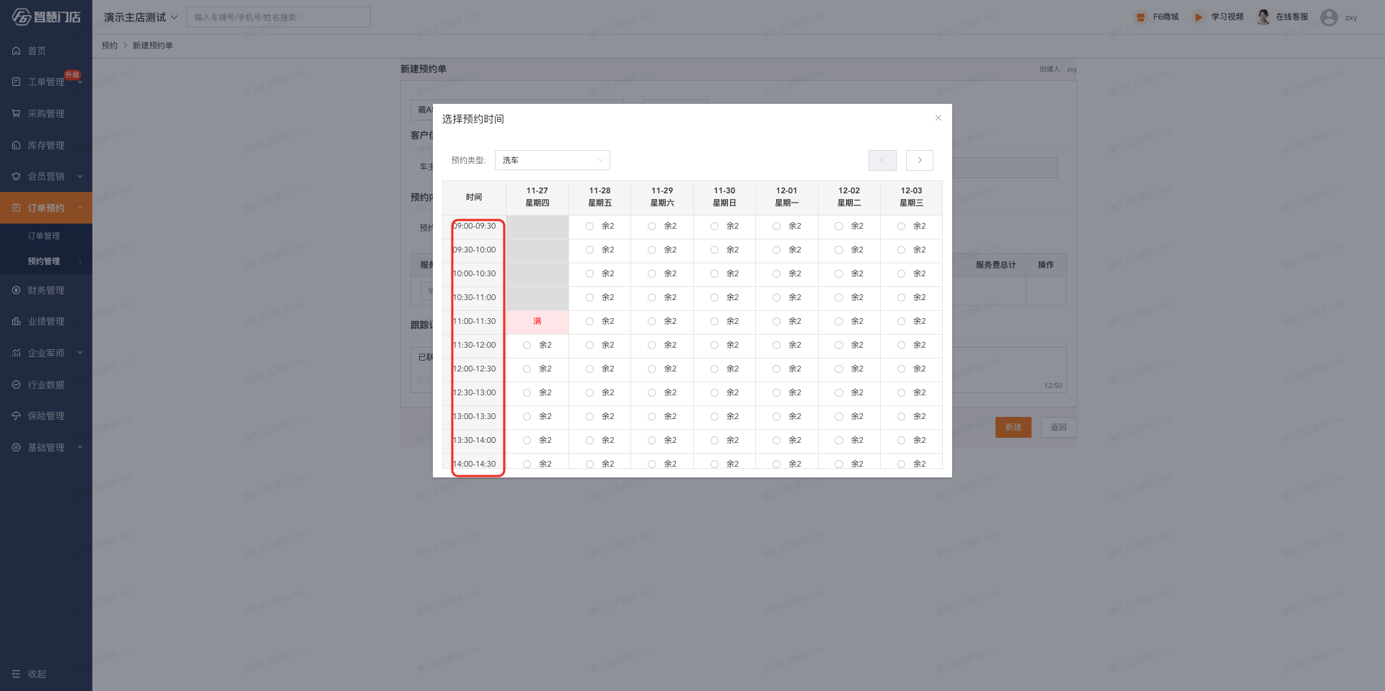Open 订单管理 submenu item
The image size is (1385, 691).
pos(44,237)
